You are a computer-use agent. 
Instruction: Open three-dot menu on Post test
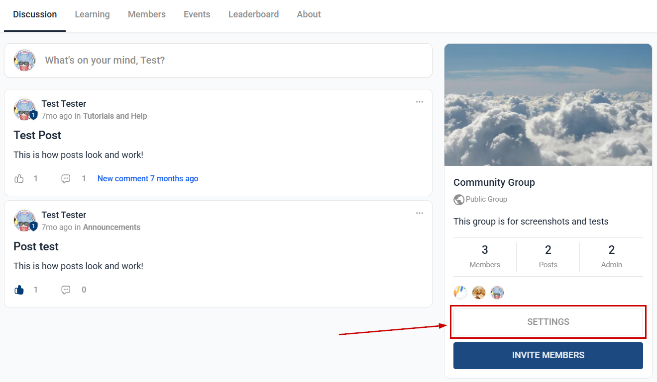[420, 213]
